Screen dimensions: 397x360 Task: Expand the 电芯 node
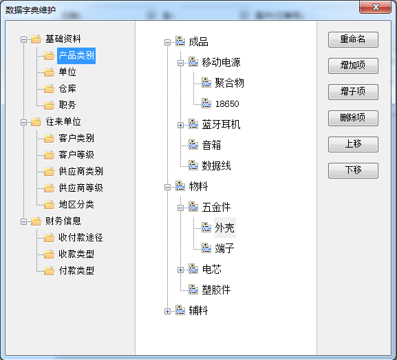(180, 270)
